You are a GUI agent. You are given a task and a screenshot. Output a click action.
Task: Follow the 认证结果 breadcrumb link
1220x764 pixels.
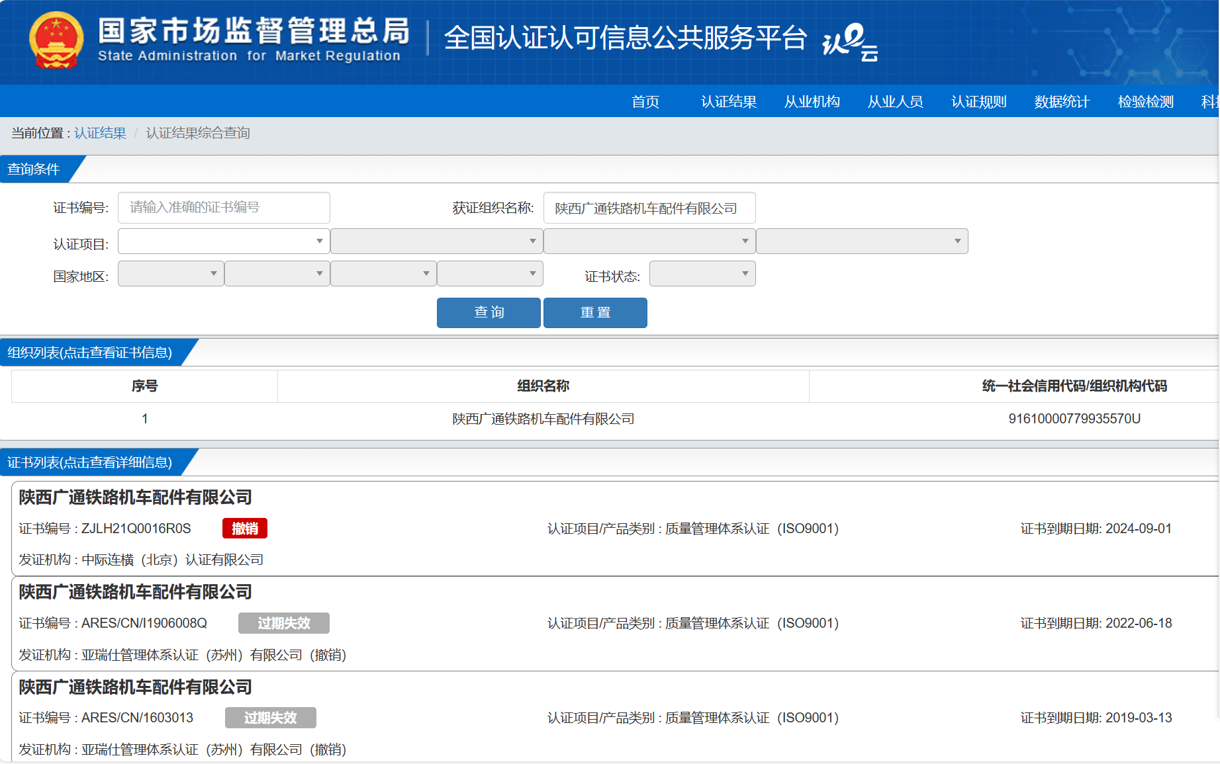(x=100, y=133)
